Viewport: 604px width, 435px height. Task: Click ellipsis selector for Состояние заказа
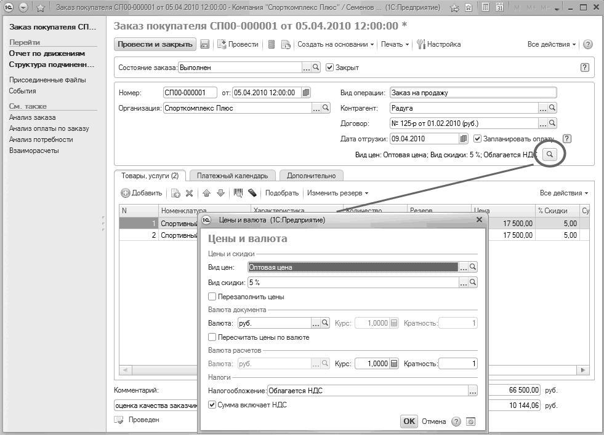tap(307, 67)
